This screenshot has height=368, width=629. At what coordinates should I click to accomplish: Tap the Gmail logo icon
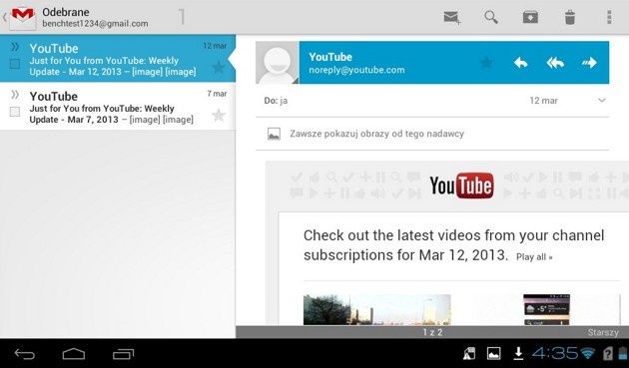(x=22, y=18)
